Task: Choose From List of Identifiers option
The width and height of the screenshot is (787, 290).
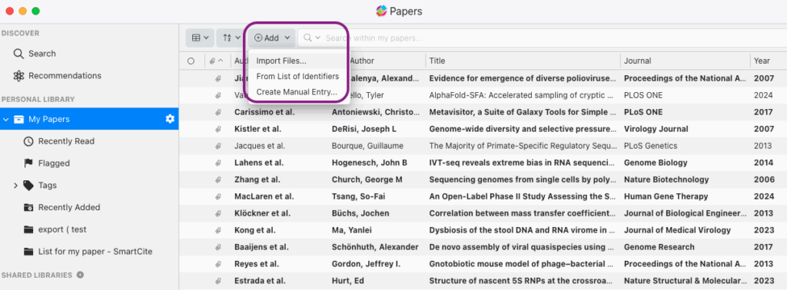Action: [x=297, y=77]
